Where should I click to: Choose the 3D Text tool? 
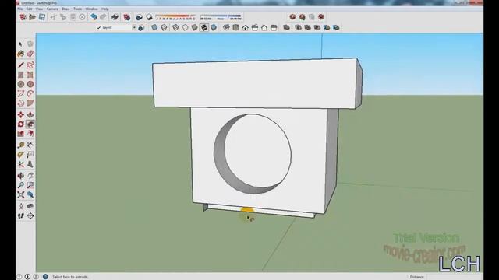(30, 164)
